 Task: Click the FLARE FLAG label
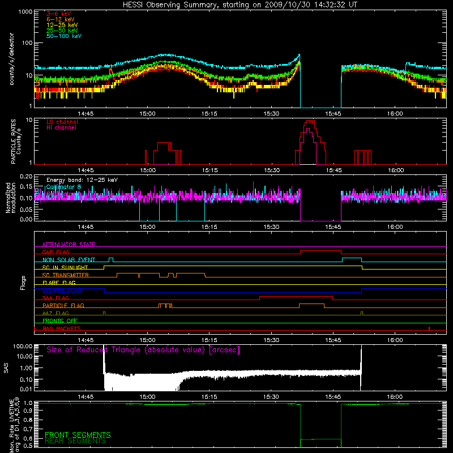pos(59,283)
